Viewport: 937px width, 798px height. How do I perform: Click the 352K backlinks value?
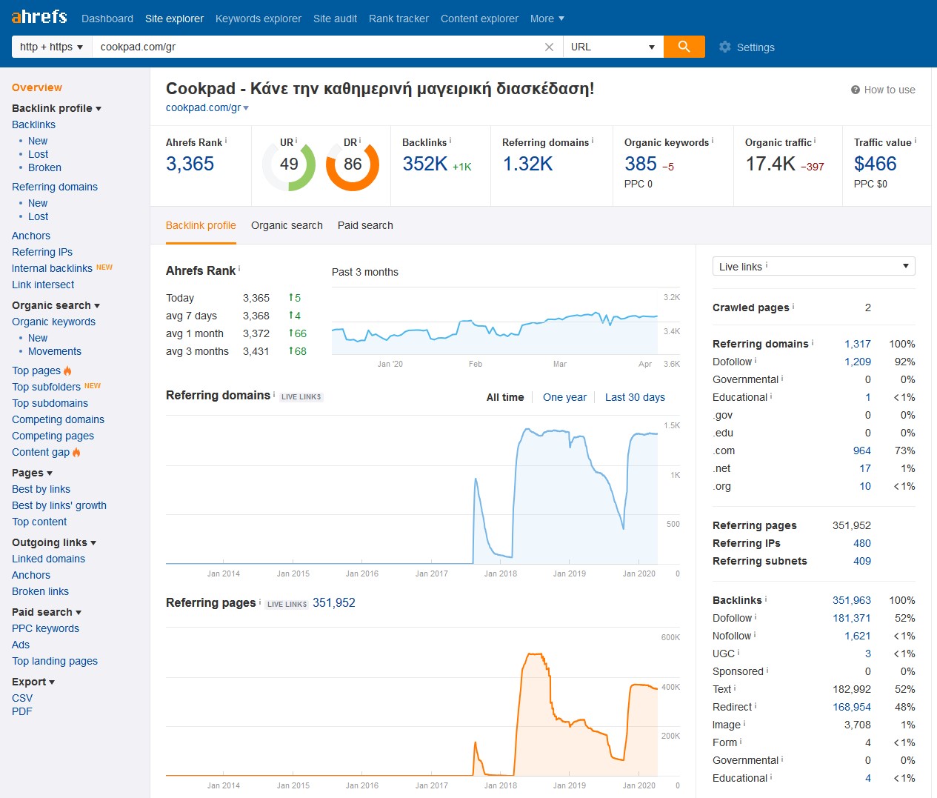424,164
